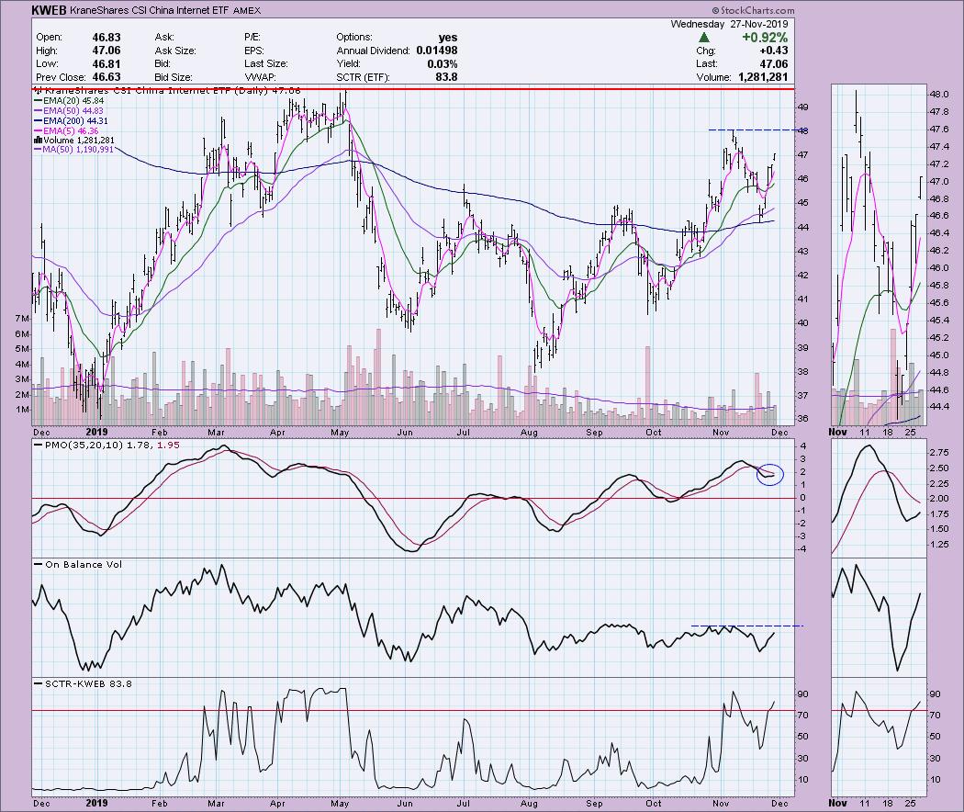Image resolution: width=964 pixels, height=812 pixels.
Task: Click the Open value 46.83
Action: [106, 38]
